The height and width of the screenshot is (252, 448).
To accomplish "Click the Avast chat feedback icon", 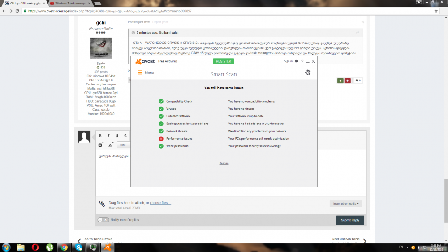I will click(x=297, y=61).
